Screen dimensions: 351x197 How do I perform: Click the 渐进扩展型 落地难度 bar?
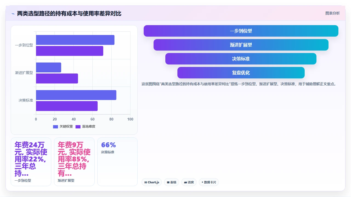[57, 78]
